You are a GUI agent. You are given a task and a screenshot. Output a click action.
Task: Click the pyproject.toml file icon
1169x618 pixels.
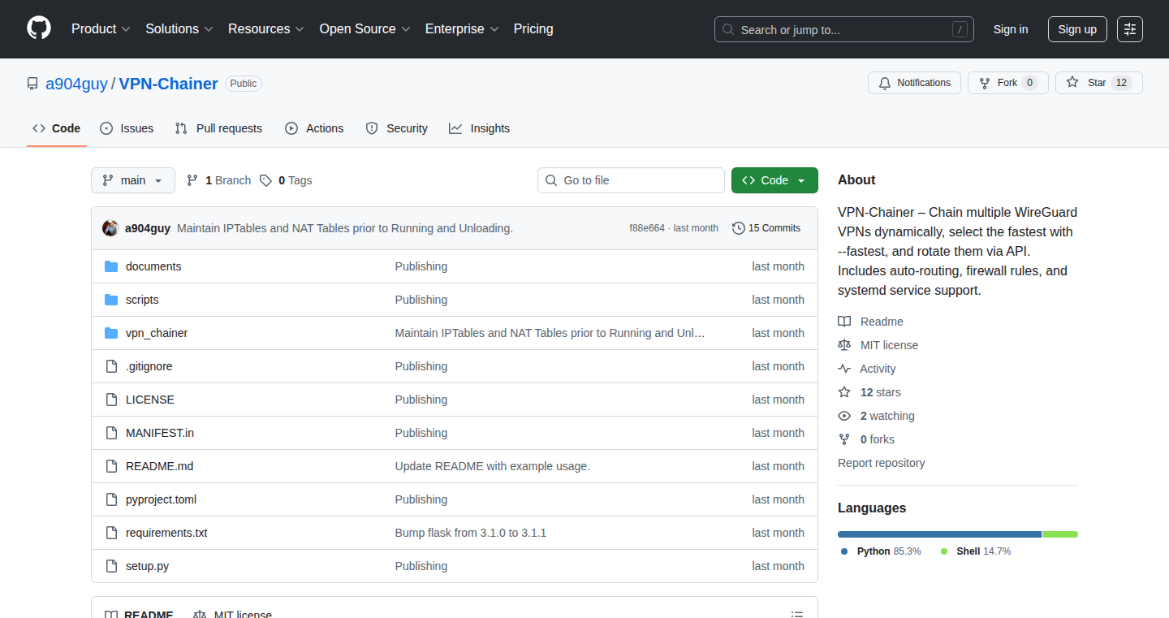(x=111, y=499)
